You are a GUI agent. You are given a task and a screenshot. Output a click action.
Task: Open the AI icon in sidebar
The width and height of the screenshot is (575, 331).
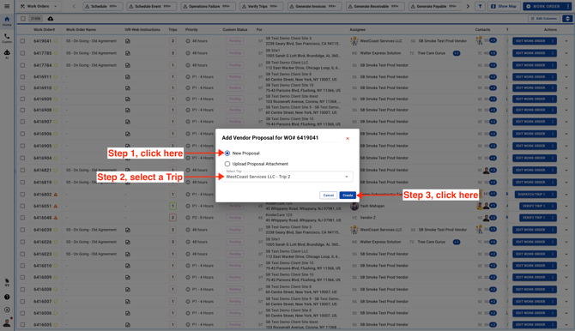click(x=7, y=54)
